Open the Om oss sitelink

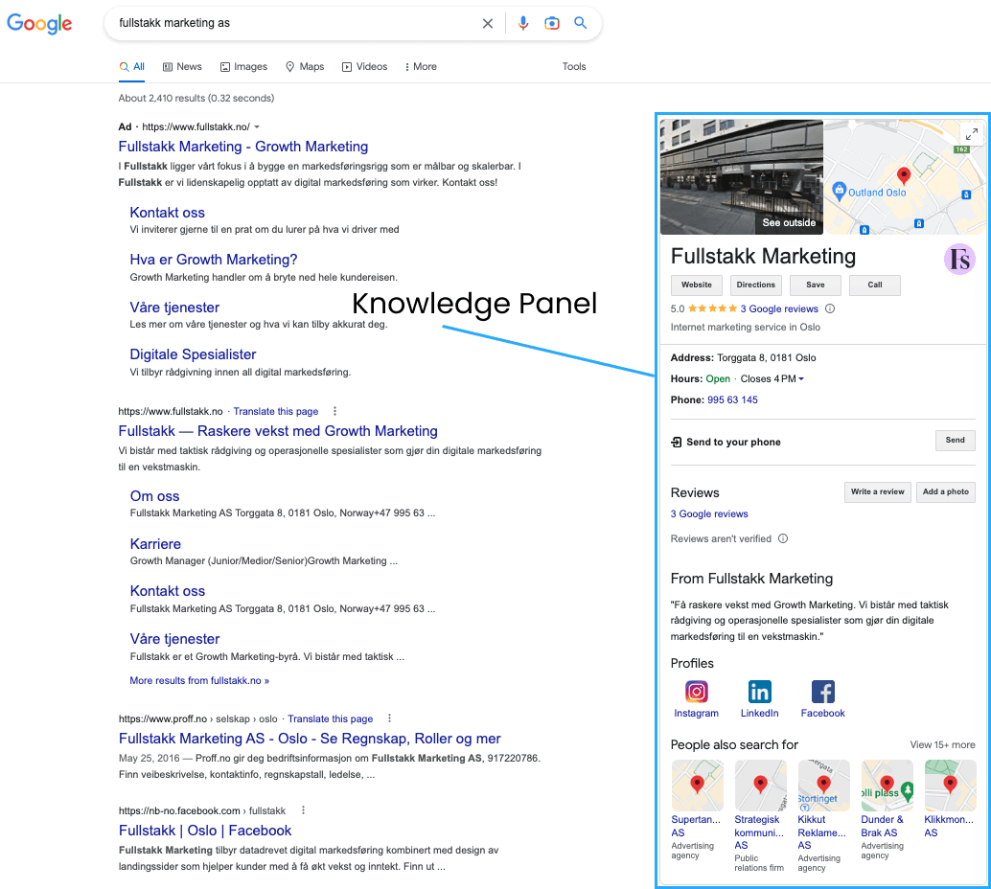click(x=155, y=496)
